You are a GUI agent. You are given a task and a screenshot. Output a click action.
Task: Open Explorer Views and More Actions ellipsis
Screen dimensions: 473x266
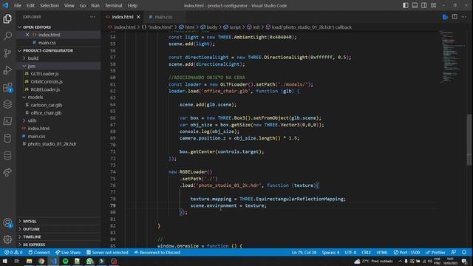92,17
